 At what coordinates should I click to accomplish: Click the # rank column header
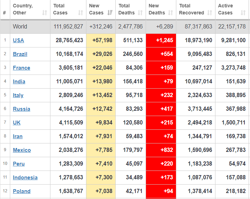4,13
